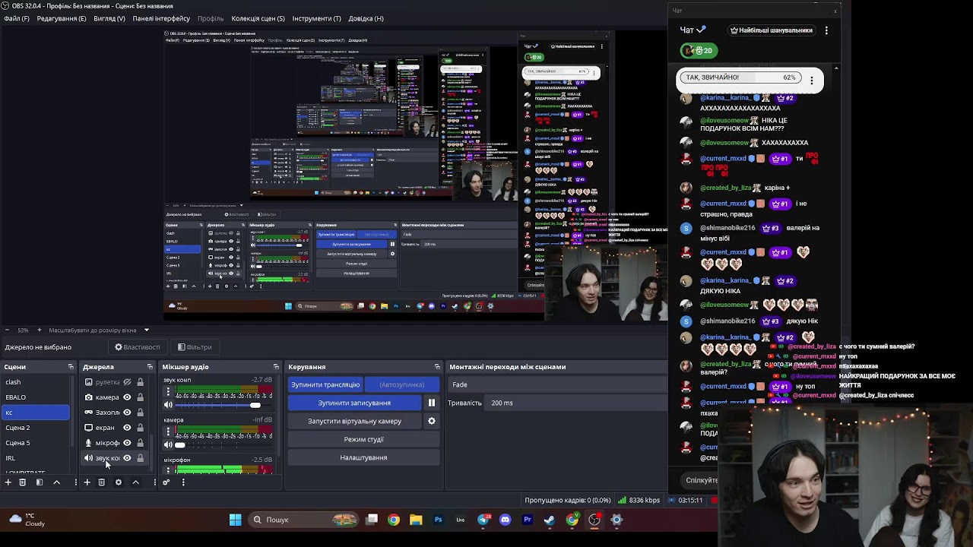Open virtual camera settings gear
This screenshot has width=973, height=547.
432,421
